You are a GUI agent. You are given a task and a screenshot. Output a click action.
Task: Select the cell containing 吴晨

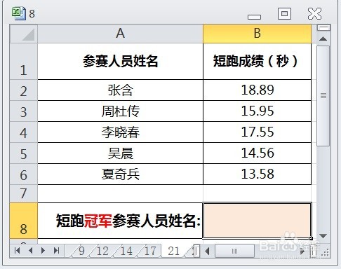[x=120, y=153]
